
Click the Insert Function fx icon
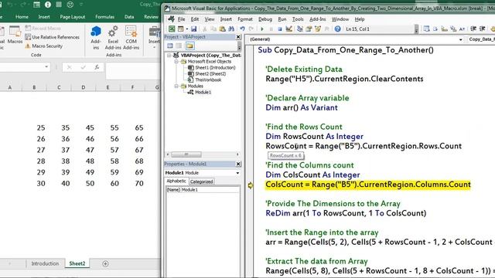97,67
